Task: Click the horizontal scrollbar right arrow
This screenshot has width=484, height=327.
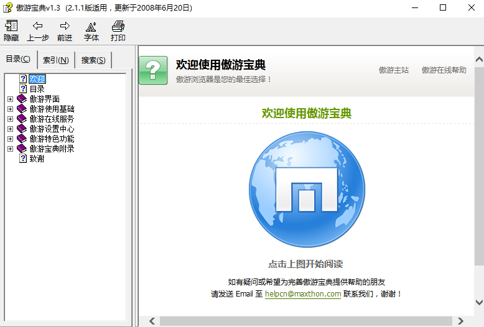Action: (460, 321)
